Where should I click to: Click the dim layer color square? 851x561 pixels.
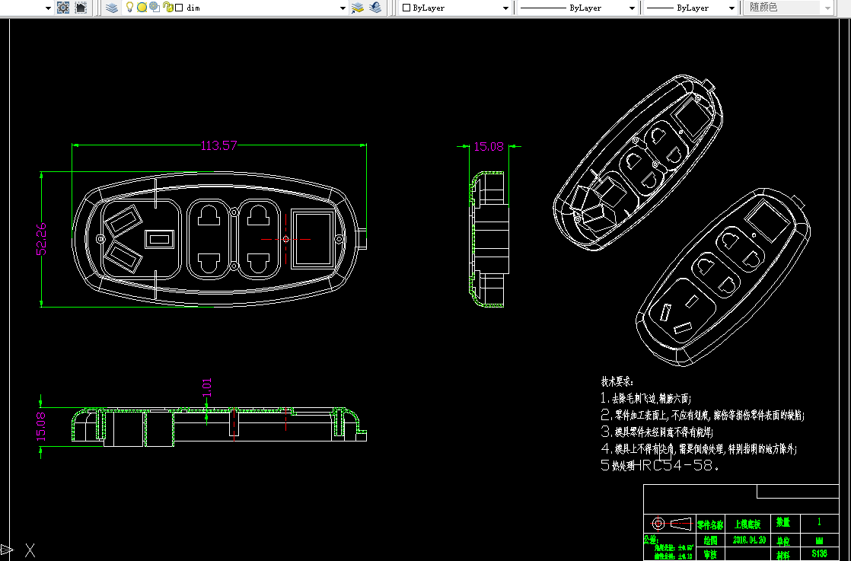click(x=179, y=8)
